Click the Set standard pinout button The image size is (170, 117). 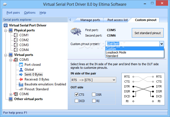click(148, 33)
